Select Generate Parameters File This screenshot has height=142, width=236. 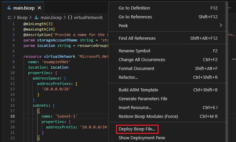[168, 99]
